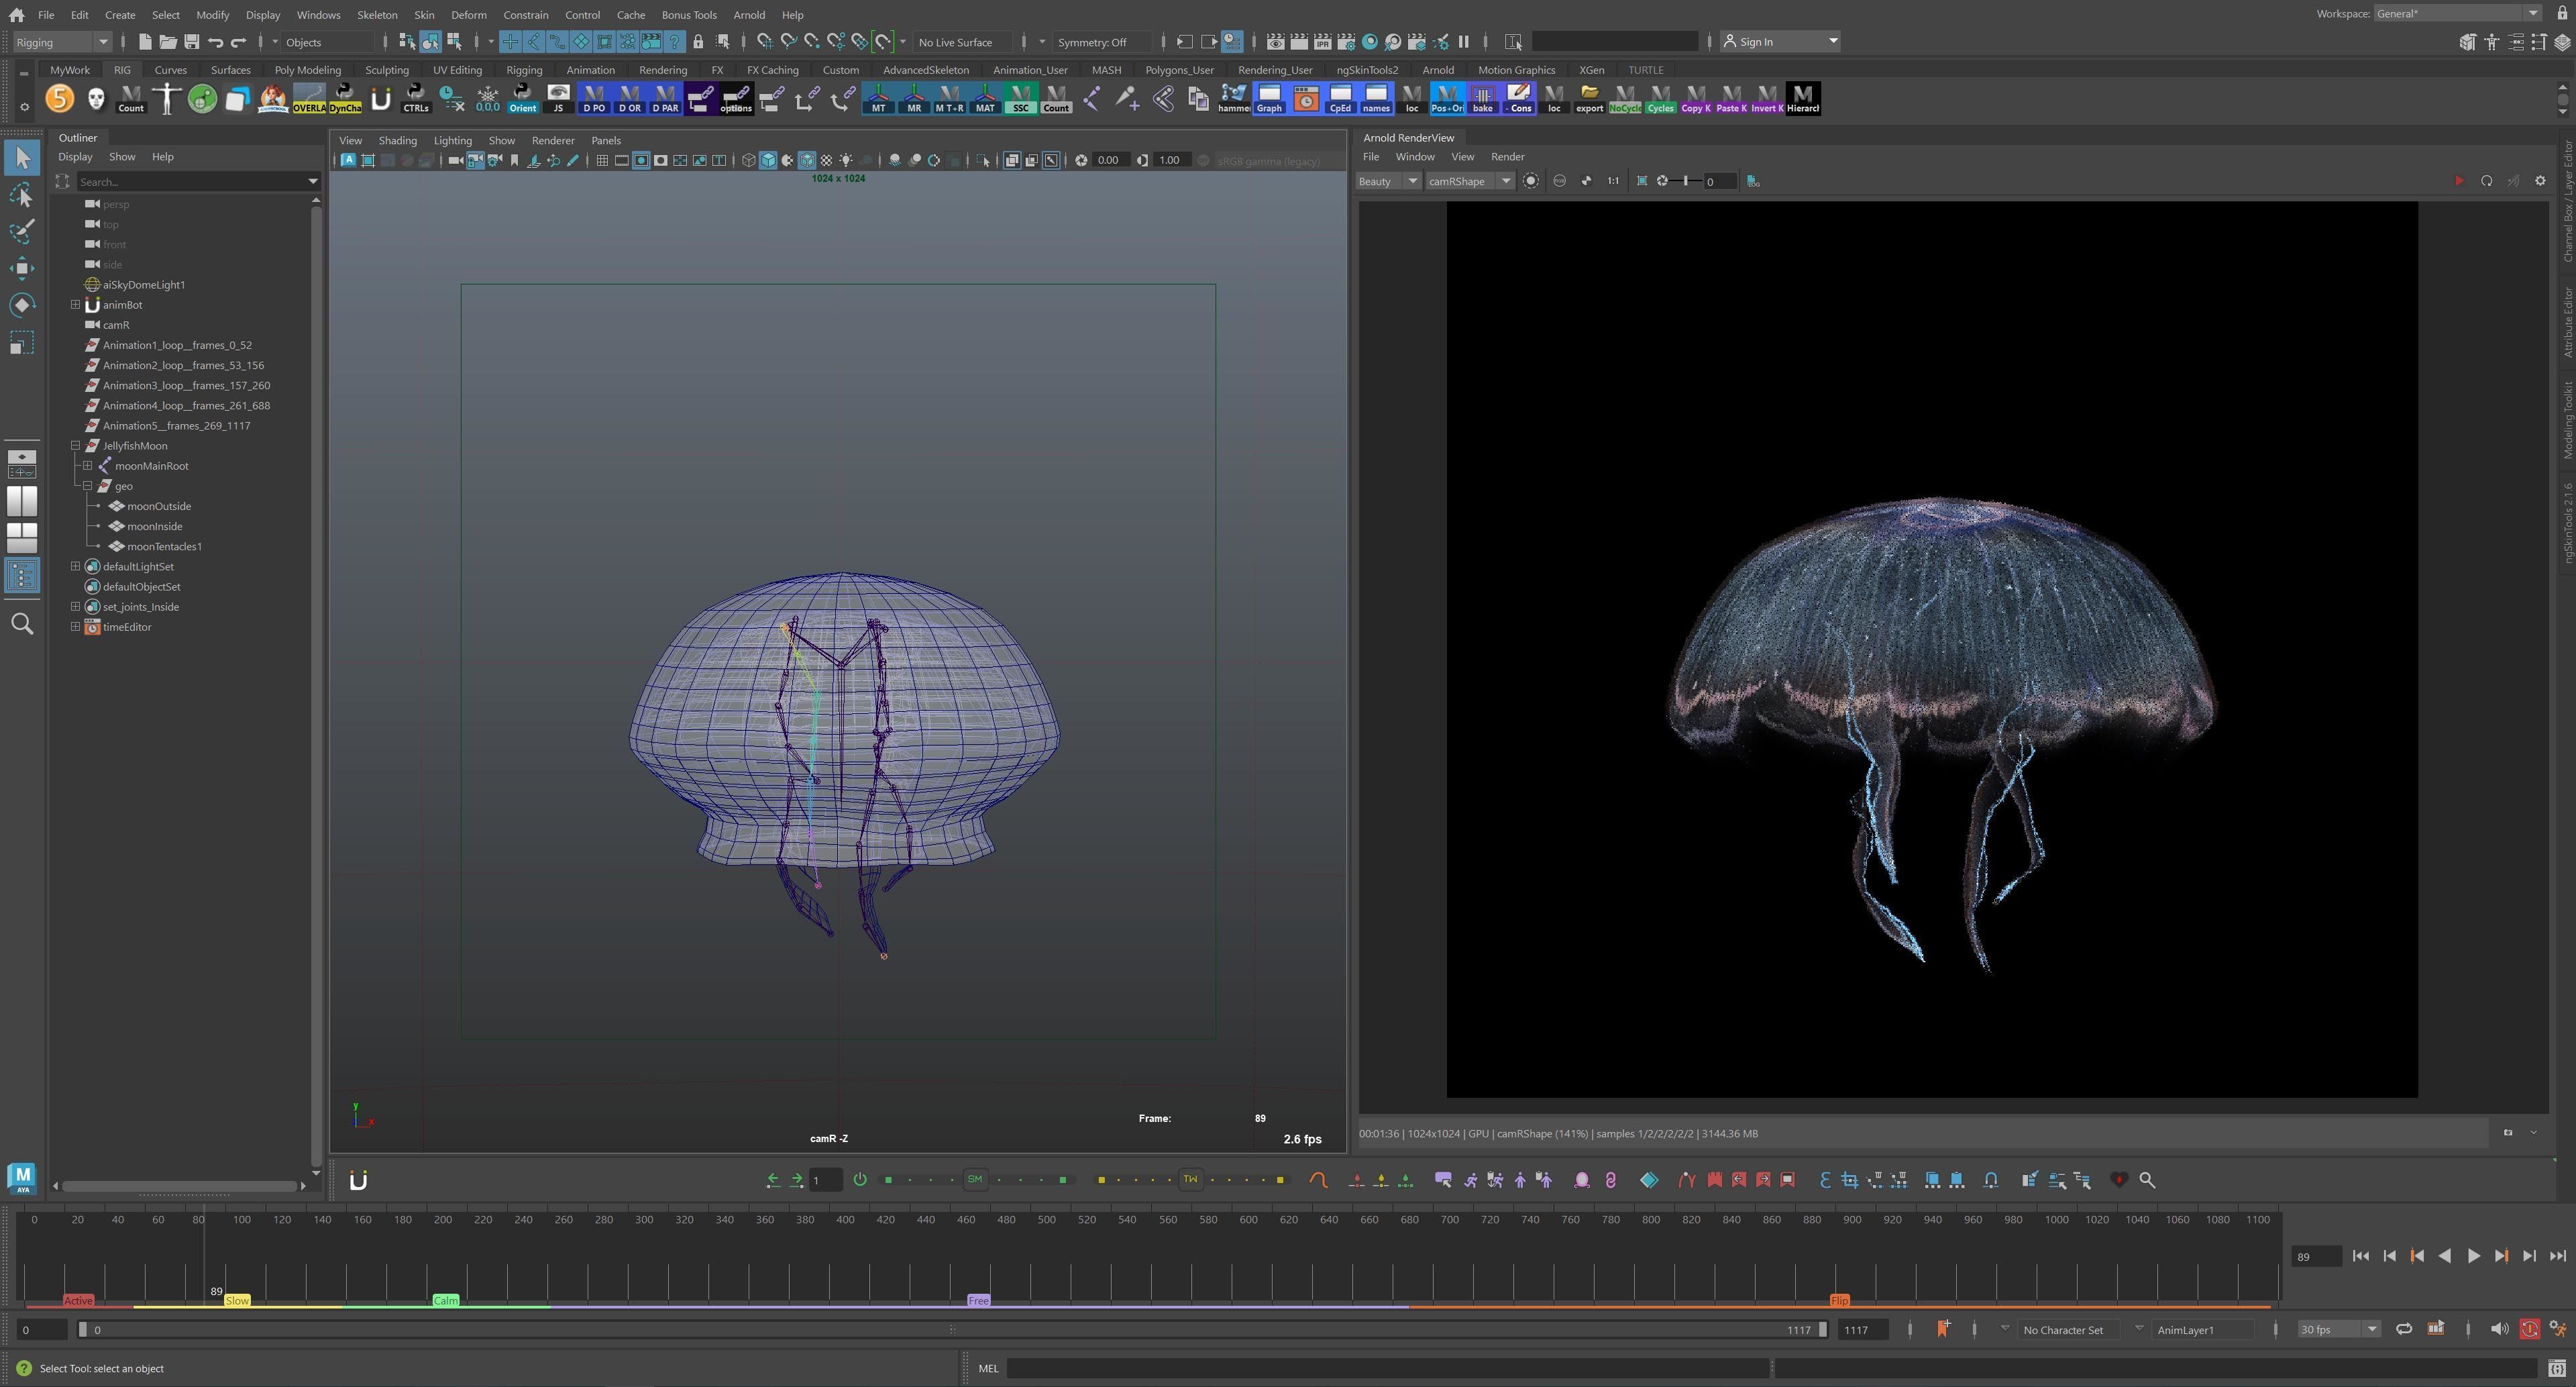Open the search tool in left sidebar
The image size is (2576, 1387).
(x=22, y=624)
